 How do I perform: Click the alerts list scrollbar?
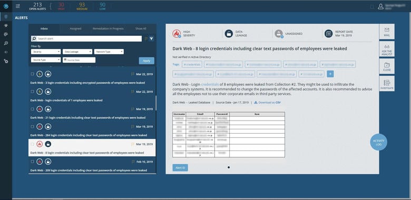pyautogui.click(x=156, y=103)
